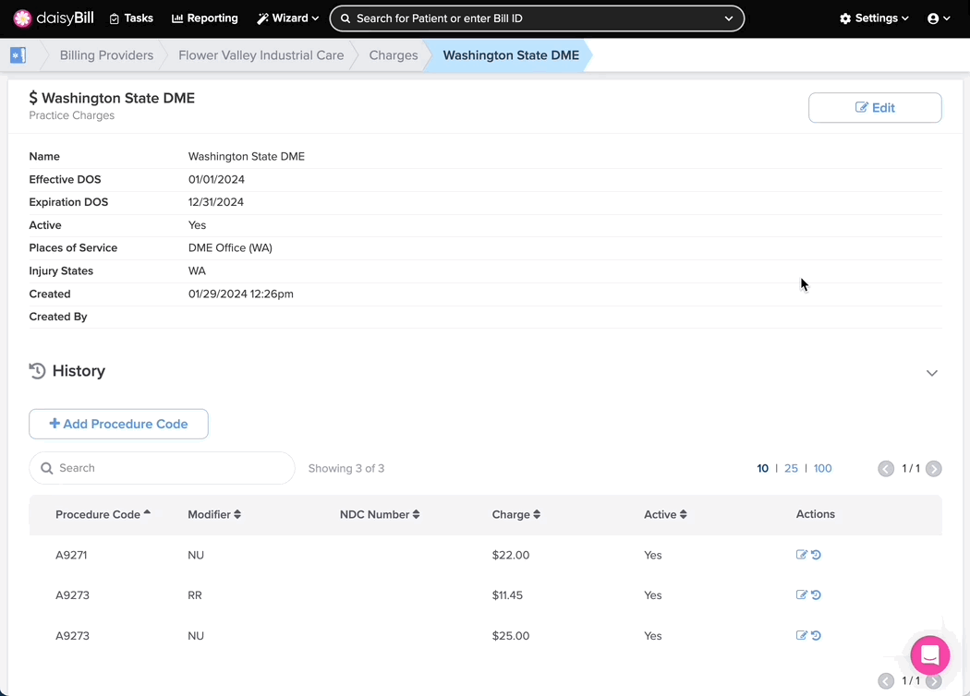Viewport: 970px width, 696px height.
Task: Click the 12/31/2024 expiration date value
Action: pyautogui.click(x=216, y=202)
